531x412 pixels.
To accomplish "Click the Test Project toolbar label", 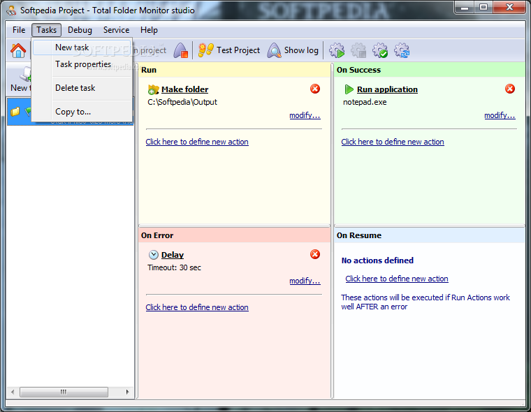I will [238, 50].
